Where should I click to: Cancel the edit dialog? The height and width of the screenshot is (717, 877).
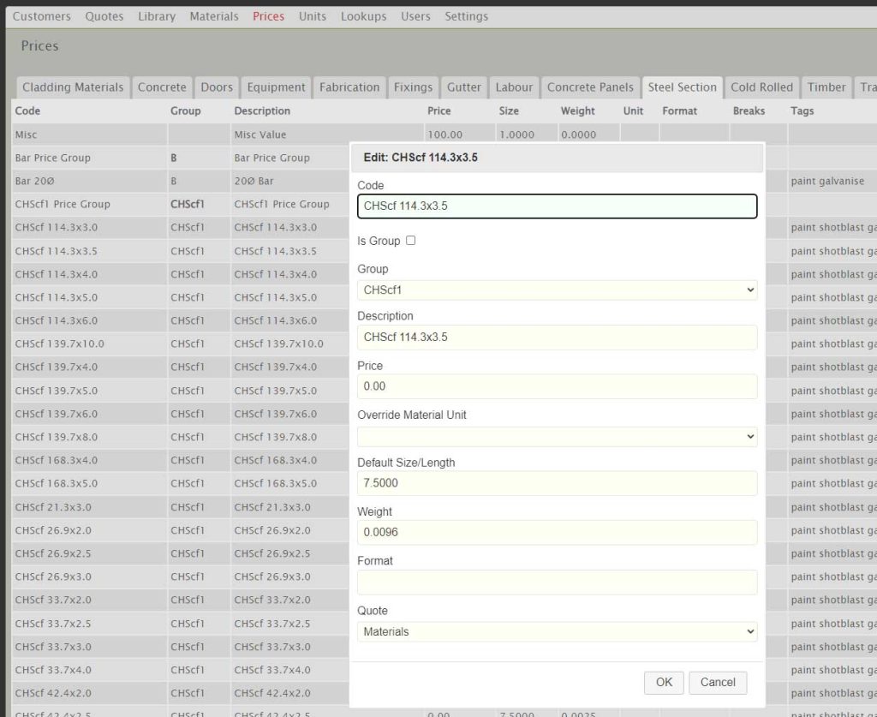(717, 683)
